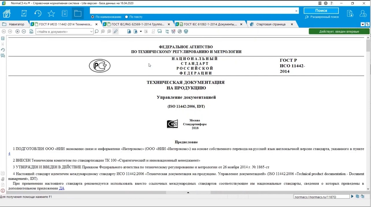This screenshot has height=207, width=371.
Task: Open Расширенный поиск advanced search
Action: [322, 17]
